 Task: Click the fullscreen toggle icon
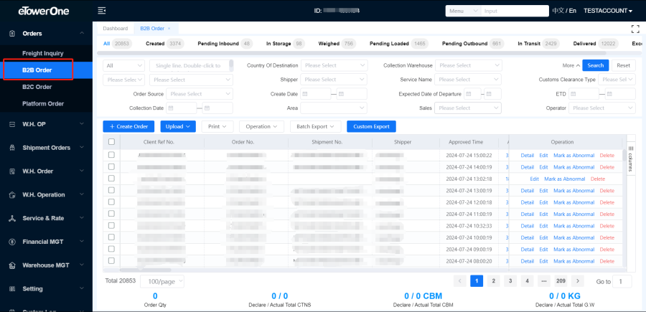635,29
